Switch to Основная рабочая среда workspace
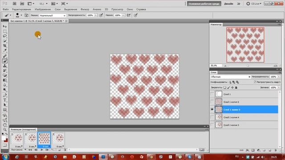285x160 pixels. coord(204,4)
